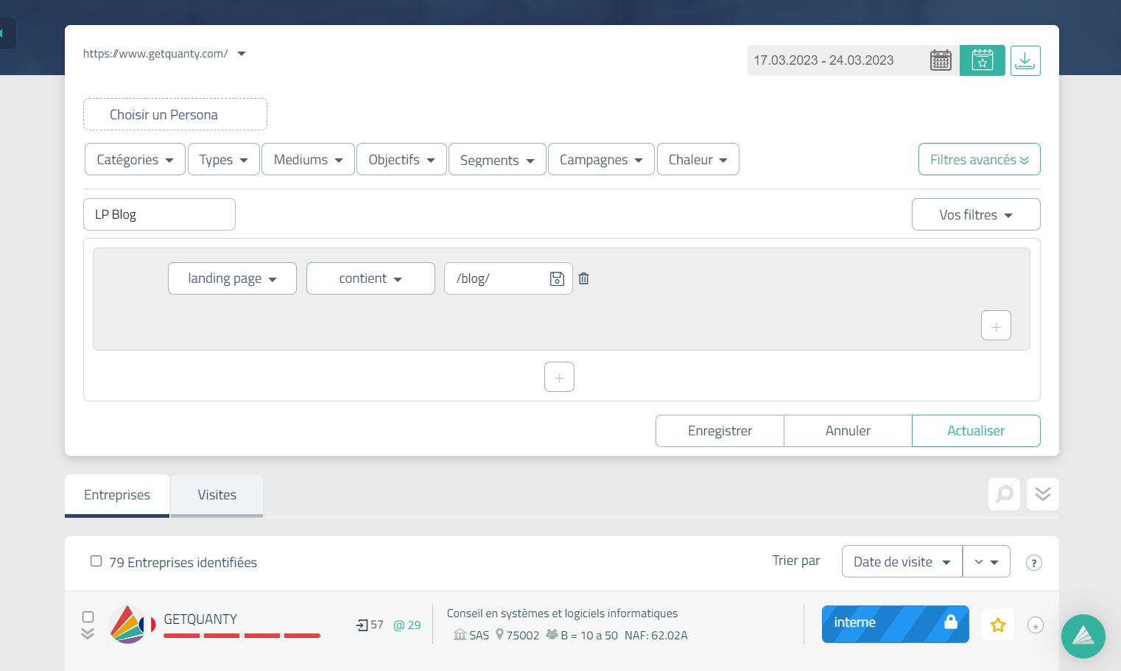Click the magnifier search icon
The image size is (1121, 671).
[x=1004, y=494]
